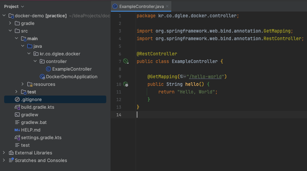Expand the gradle folder

click(x=10, y=23)
